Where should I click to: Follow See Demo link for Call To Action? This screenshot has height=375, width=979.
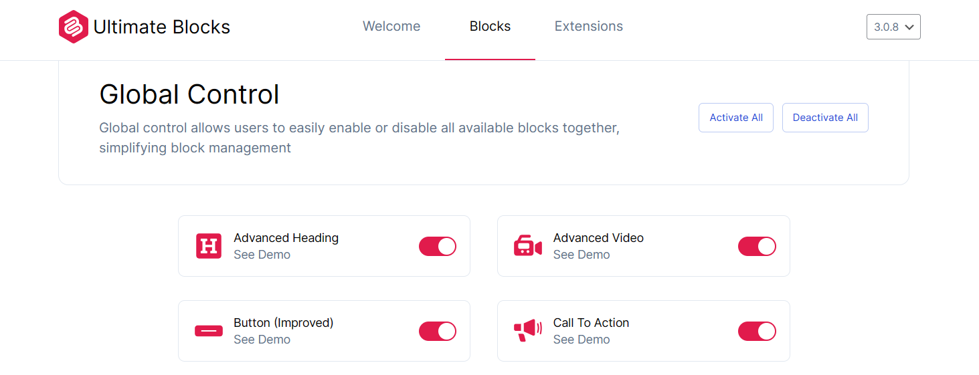tap(582, 340)
